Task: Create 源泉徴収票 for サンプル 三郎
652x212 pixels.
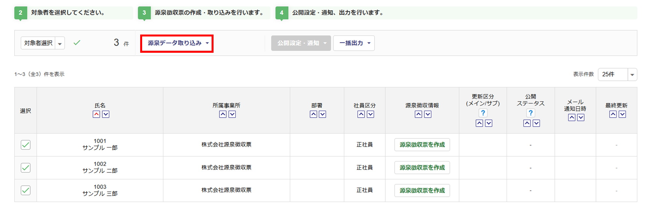Action: [422, 191]
